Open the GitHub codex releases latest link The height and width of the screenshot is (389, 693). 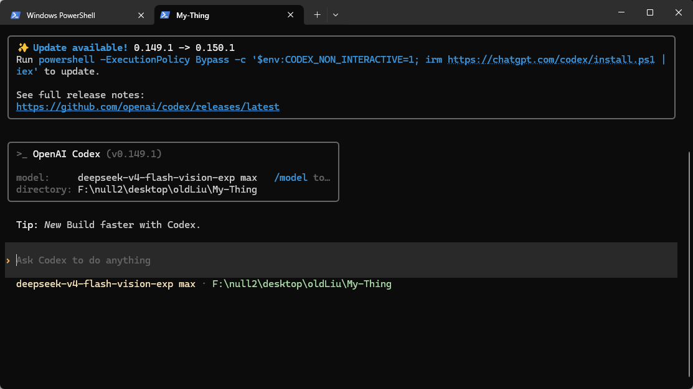[x=148, y=107]
